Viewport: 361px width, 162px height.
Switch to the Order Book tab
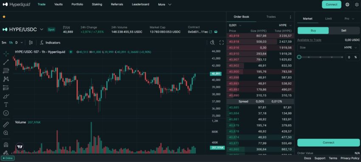[241, 17]
